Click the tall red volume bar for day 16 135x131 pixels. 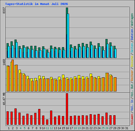pos(67,109)
